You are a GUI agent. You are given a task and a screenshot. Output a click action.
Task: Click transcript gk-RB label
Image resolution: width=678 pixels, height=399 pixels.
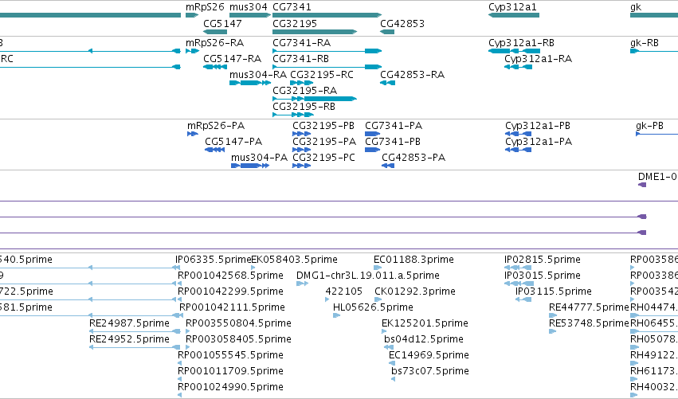pos(645,43)
